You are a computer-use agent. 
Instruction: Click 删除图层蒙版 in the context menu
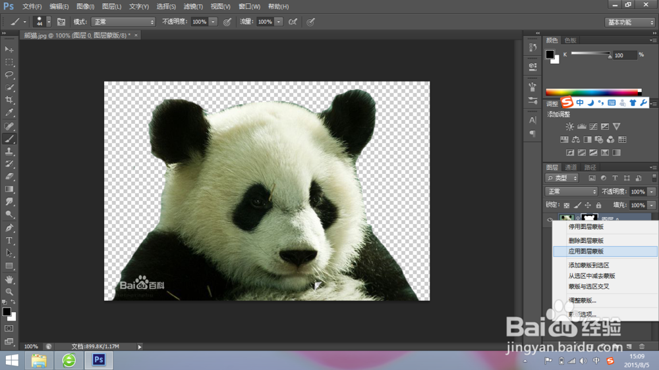point(586,241)
